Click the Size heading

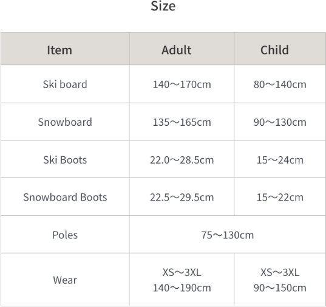(x=163, y=6)
